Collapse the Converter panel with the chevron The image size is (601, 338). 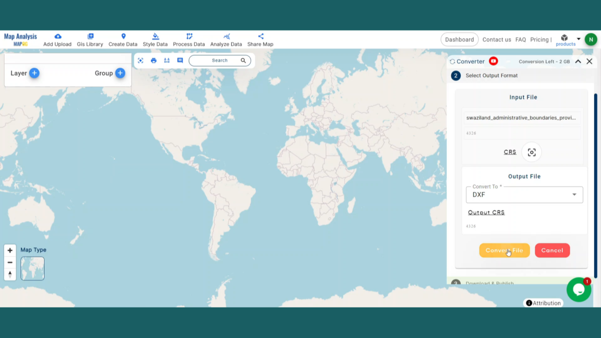(x=577, y=61)
